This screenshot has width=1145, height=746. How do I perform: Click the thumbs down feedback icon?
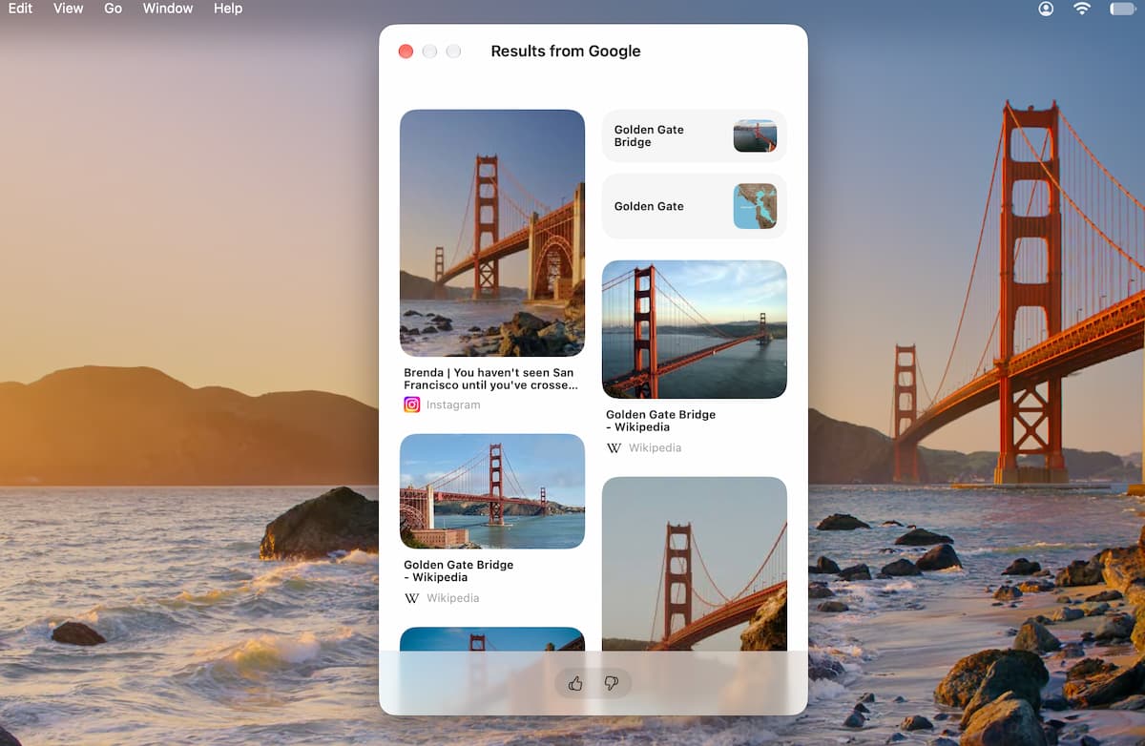coord(612,683)
